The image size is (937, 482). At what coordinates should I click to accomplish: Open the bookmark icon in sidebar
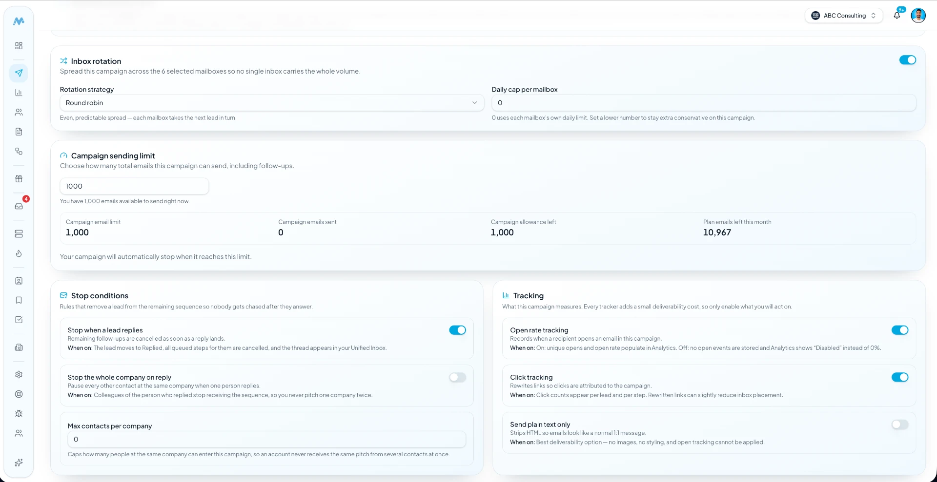[19, 300]
